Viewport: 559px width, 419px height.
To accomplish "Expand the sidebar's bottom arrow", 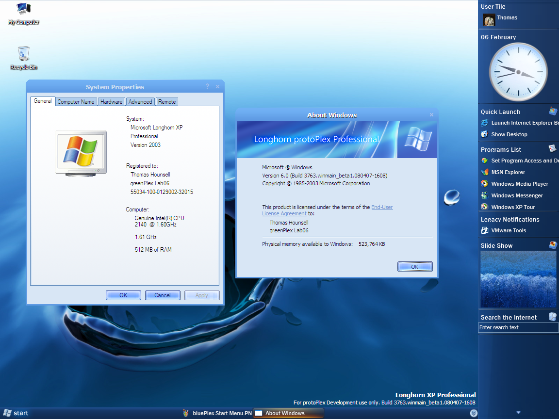I will tap(518, 413).
